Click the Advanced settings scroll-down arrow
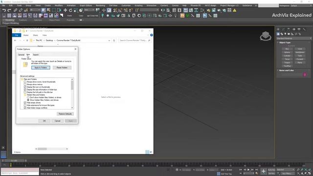The image size is (313, 176). tap(72, 108)
